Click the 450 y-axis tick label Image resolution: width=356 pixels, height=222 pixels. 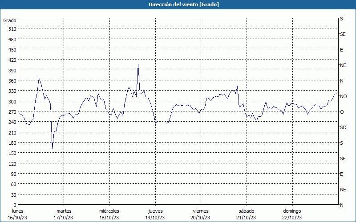[x=12, y=50]
